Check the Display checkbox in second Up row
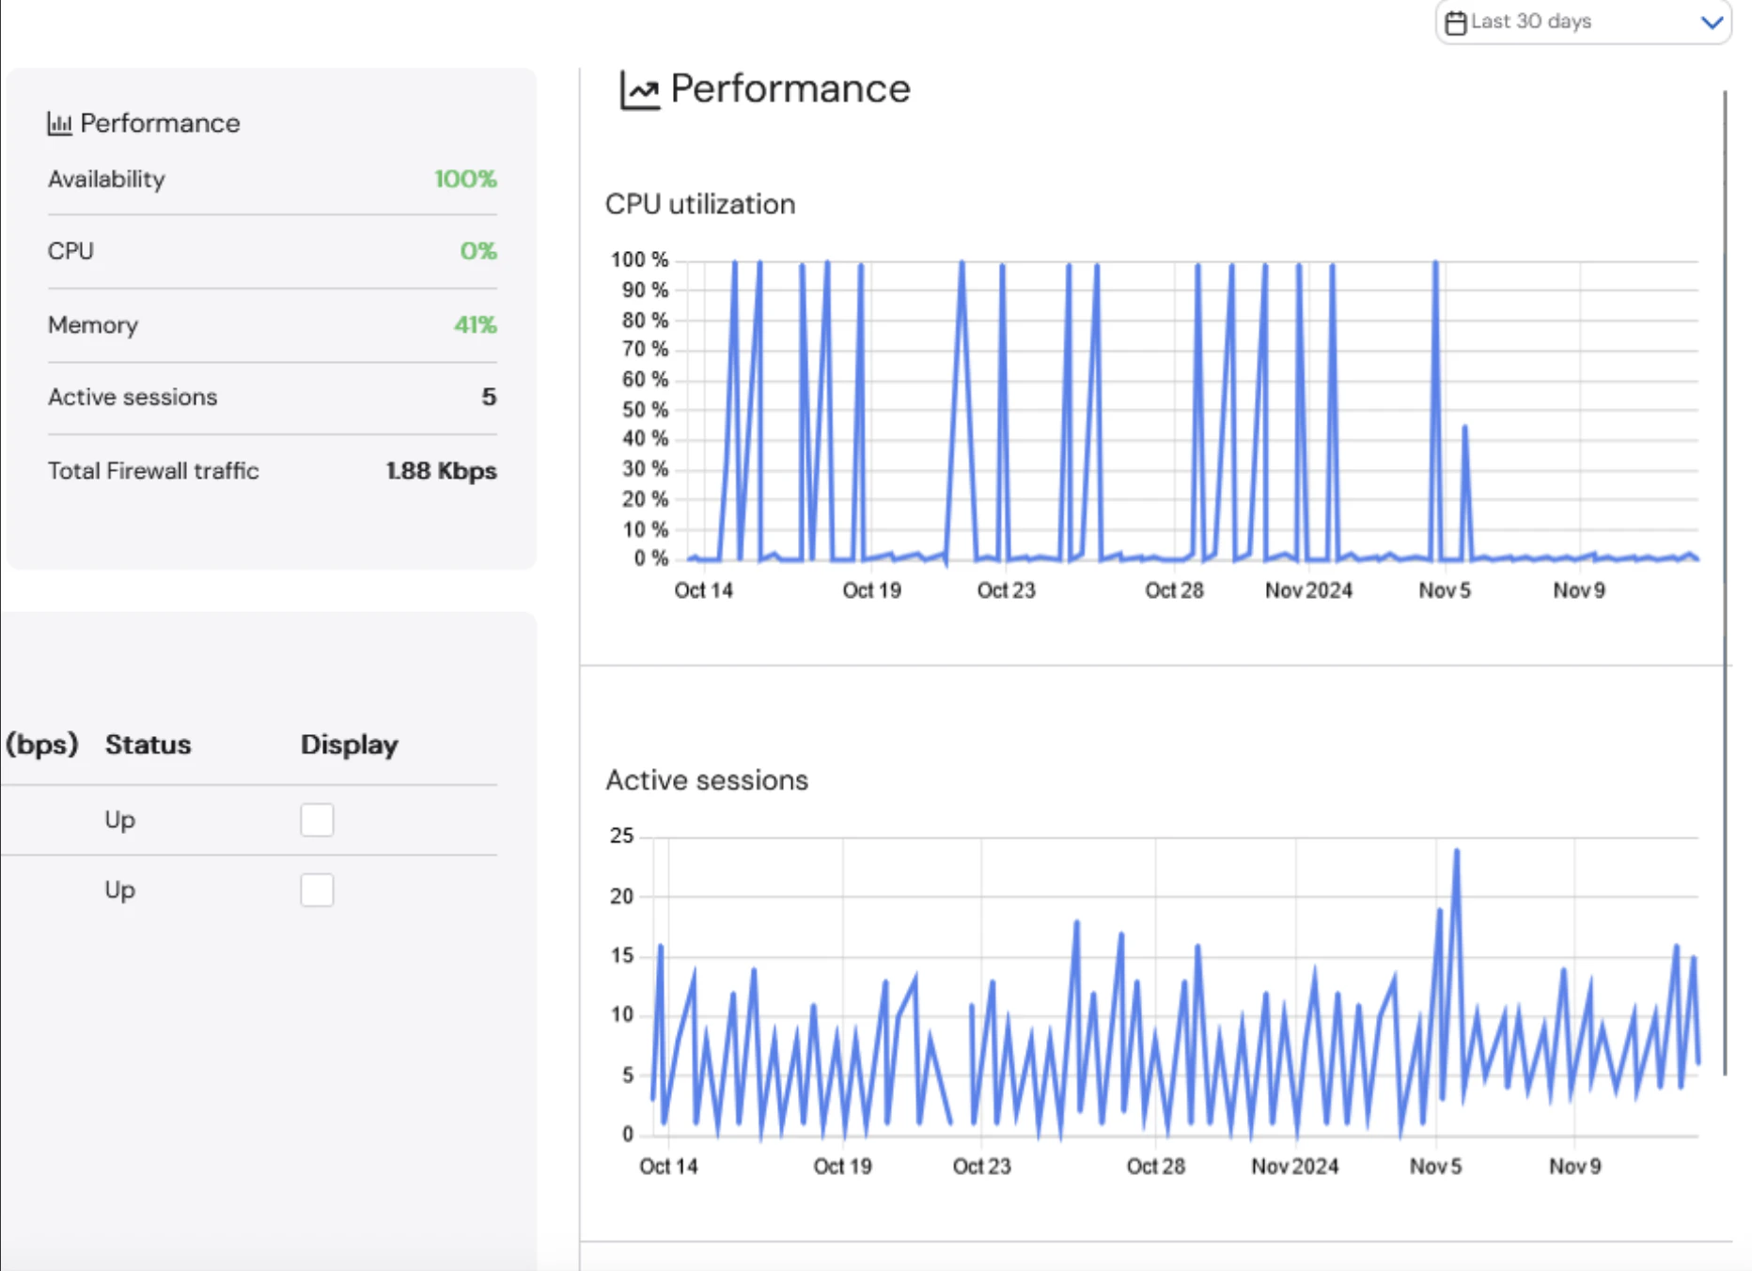Image resolution: width=1752 pixels, height=1271 pixels. [317, 890]
